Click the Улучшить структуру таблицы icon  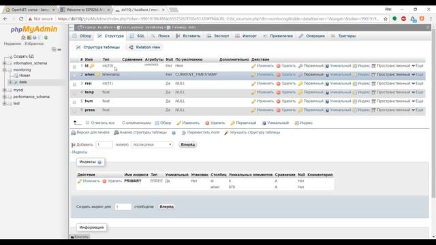pos(226,133)
